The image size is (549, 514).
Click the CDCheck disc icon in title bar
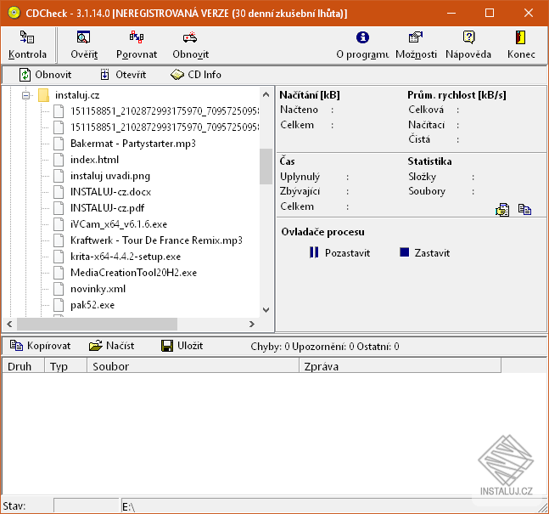click(14, 14)
